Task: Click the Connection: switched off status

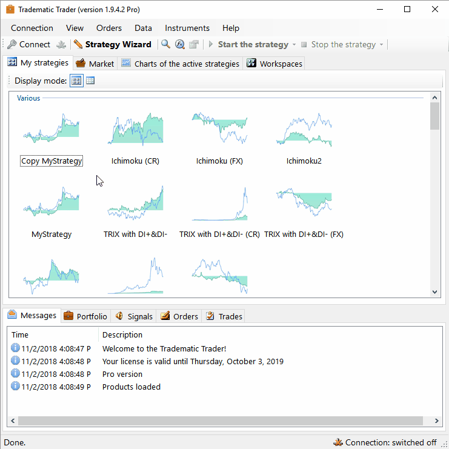Action: [391, 442]
